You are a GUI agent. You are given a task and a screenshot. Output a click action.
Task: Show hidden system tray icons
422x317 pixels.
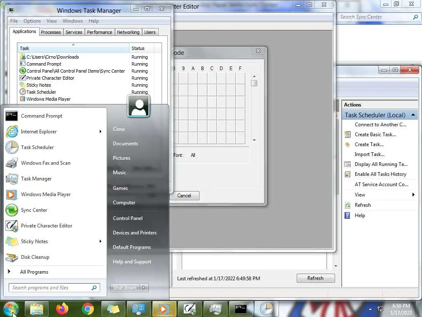tap(370, 309)
